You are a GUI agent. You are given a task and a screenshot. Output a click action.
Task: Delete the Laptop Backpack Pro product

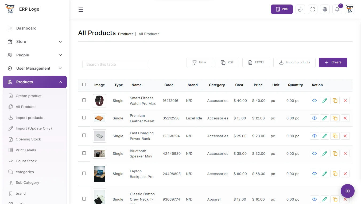point(345,174)
